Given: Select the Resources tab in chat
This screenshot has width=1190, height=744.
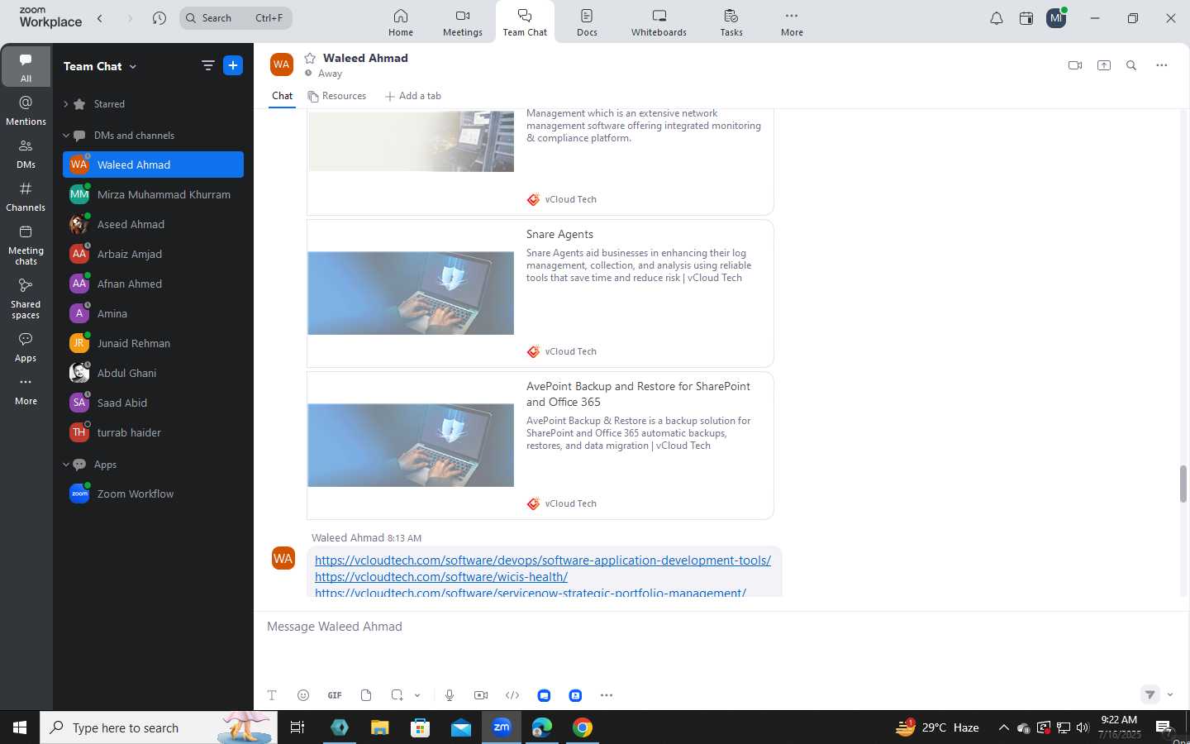Looking at the screenshot, I should tap(336, 96).
